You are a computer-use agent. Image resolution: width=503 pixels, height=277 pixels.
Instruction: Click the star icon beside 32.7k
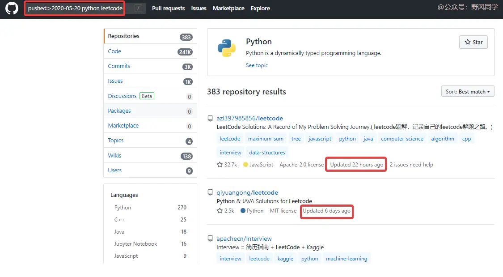pyautogui.click(x=220, y=165)
